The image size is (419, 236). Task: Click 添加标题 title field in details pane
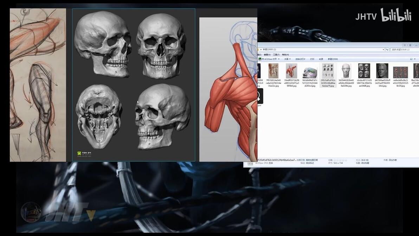coord(365,163)
